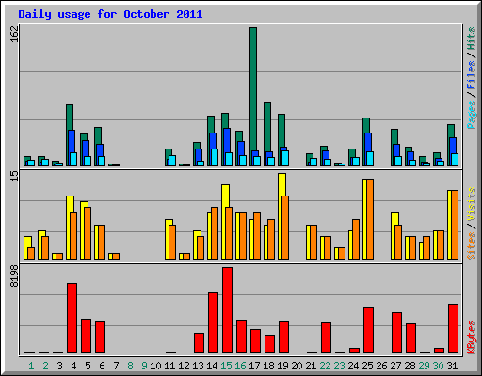Click day label '30' on the x-axis

pyautogui.click(x=438, y=366)
